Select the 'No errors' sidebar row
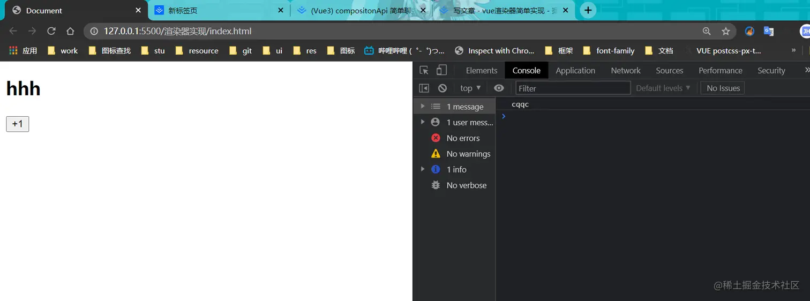The height and width of the screenshot is (301, 810). (x=454, y=138)
